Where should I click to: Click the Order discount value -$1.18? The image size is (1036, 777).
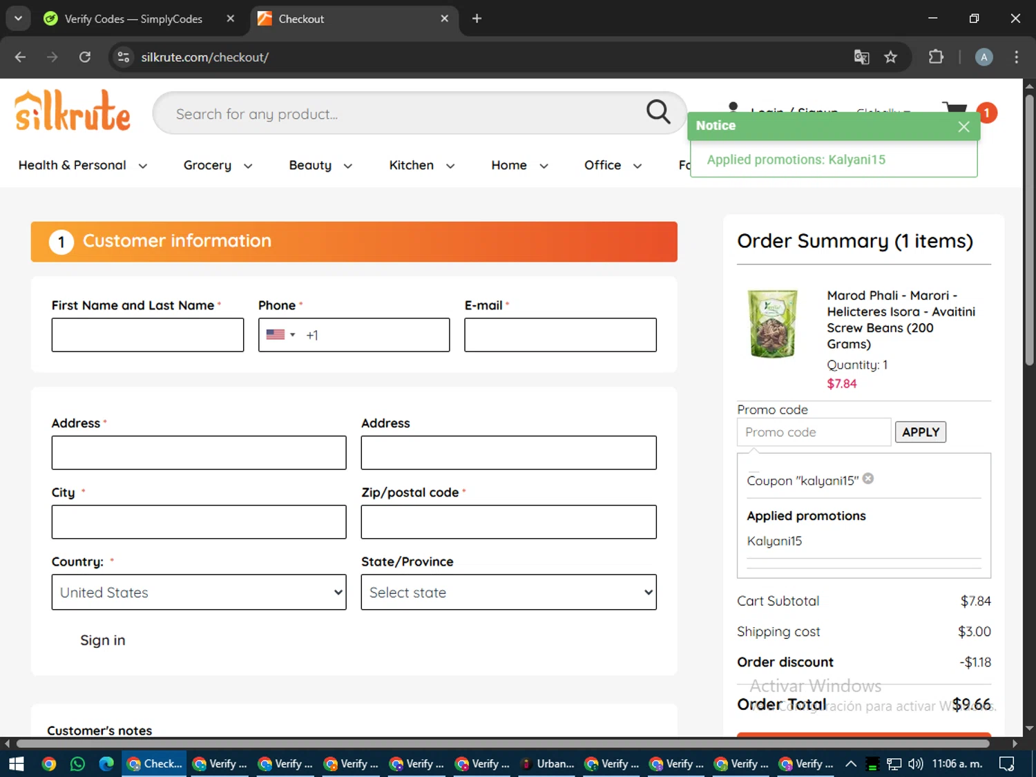tap(975, 662)
